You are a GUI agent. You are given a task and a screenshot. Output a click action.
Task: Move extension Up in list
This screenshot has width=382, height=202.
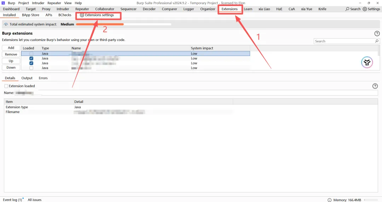11,61
